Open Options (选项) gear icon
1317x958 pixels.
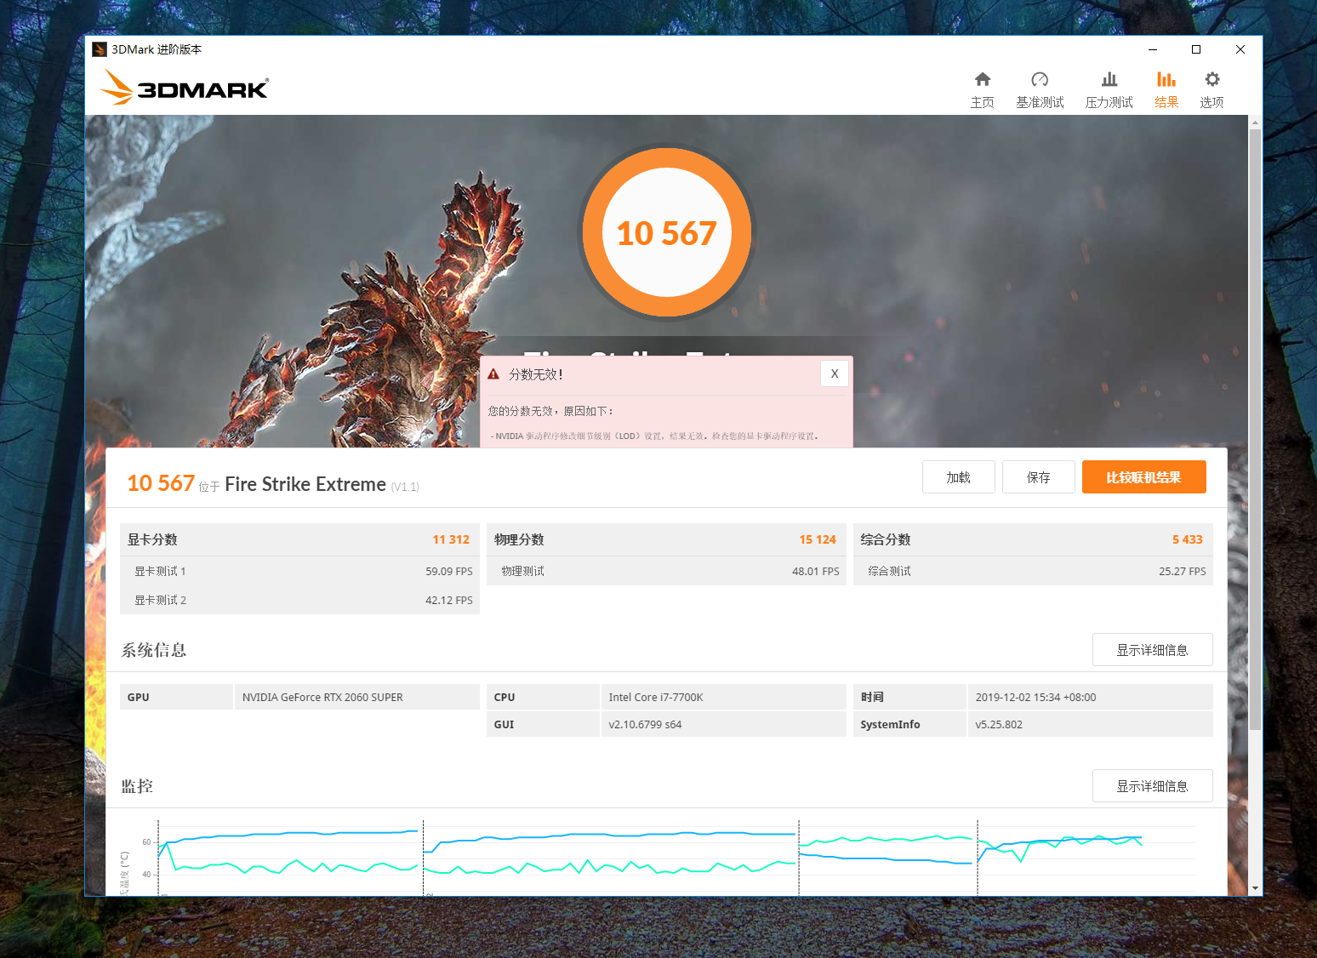coord(1212,80)
